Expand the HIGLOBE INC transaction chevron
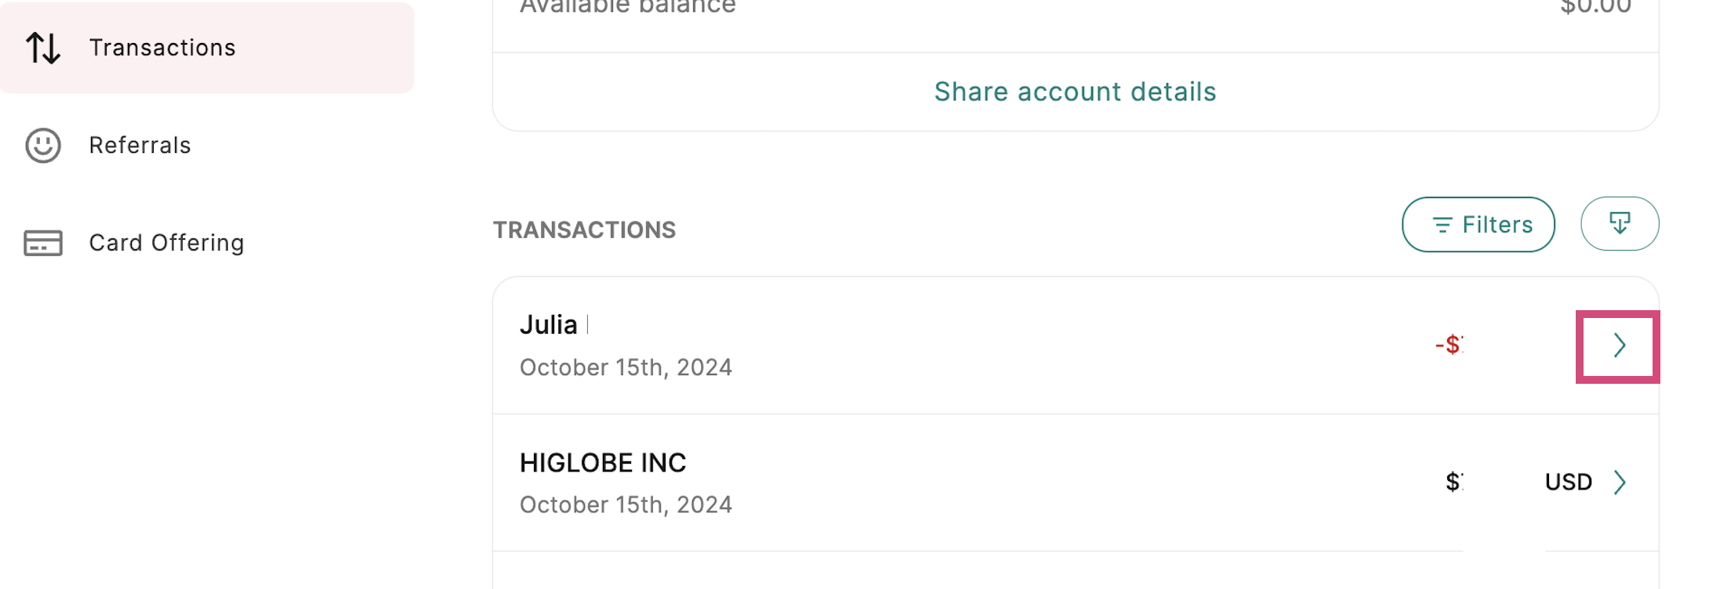Screen dimensions: 1709x589 pos(1620,482)
